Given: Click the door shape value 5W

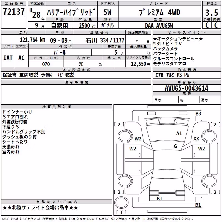Looking at the screenshot, I should tap(107, 12).
